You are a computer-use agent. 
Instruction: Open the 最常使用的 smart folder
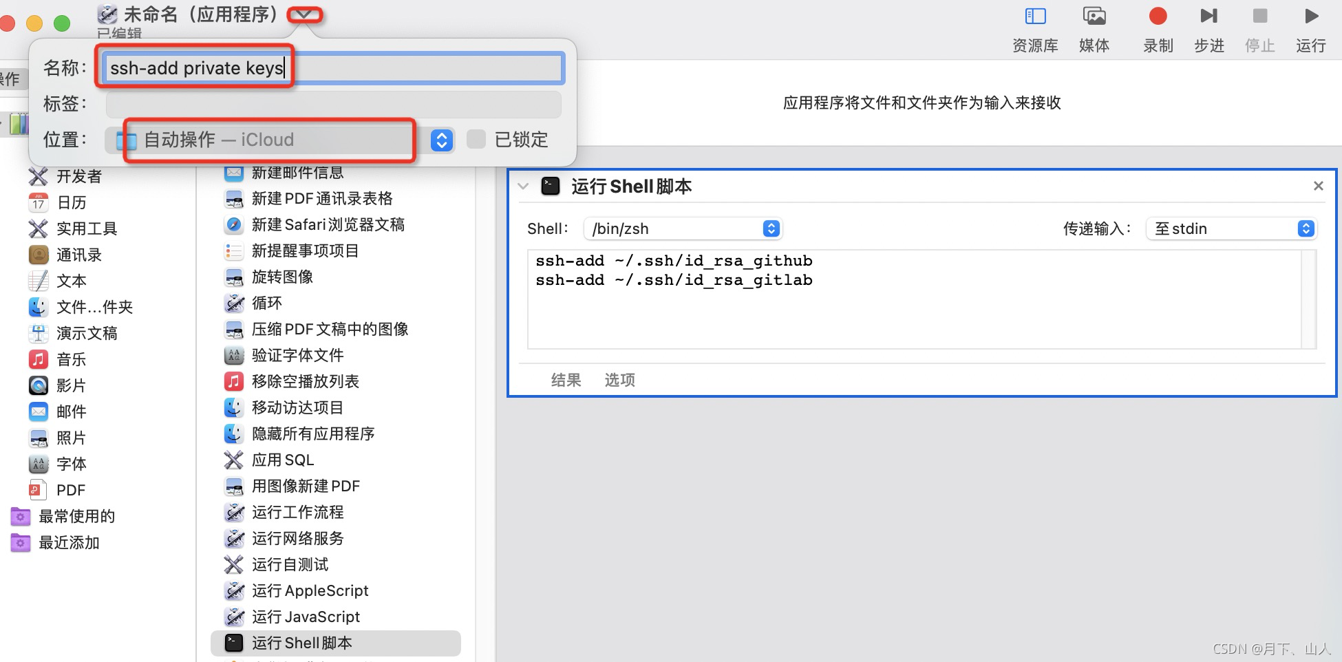click(76, 516)
